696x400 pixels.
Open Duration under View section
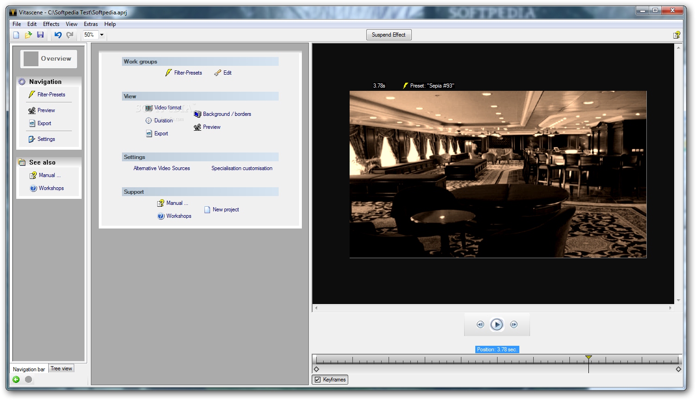159,121
